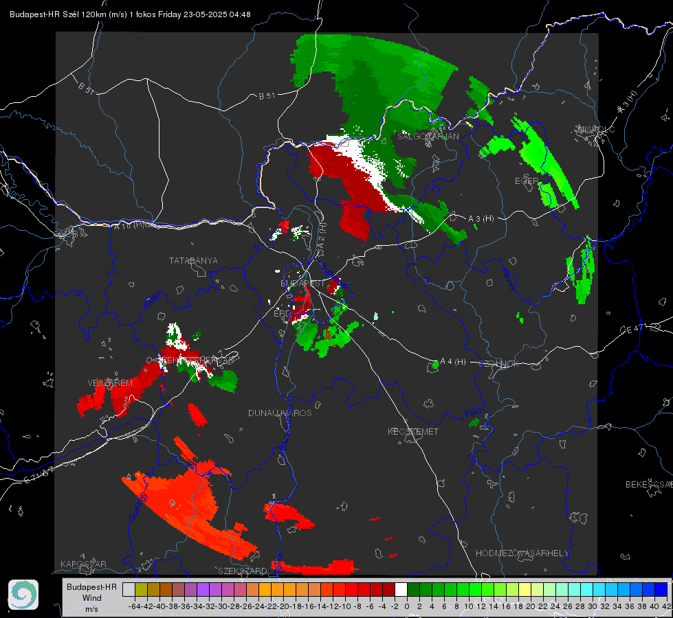
Task: Pick the dark red swatch above -2
Action: (389, 590)
